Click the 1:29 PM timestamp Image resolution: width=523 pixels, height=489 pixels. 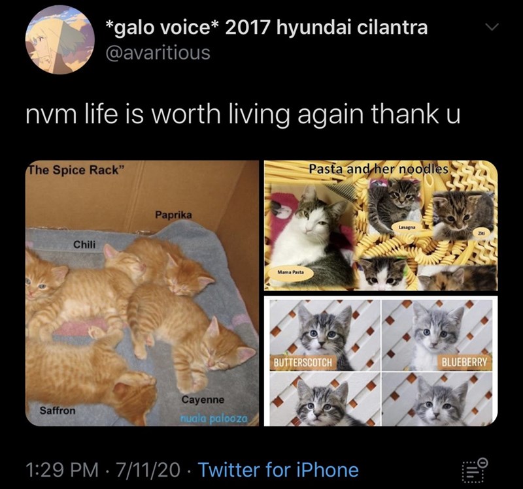click(x=62, y=469)
